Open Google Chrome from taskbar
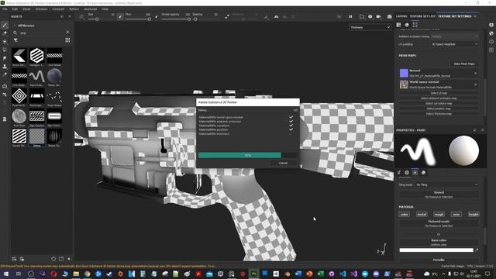 pyautogui.click(x=87, y=274)
